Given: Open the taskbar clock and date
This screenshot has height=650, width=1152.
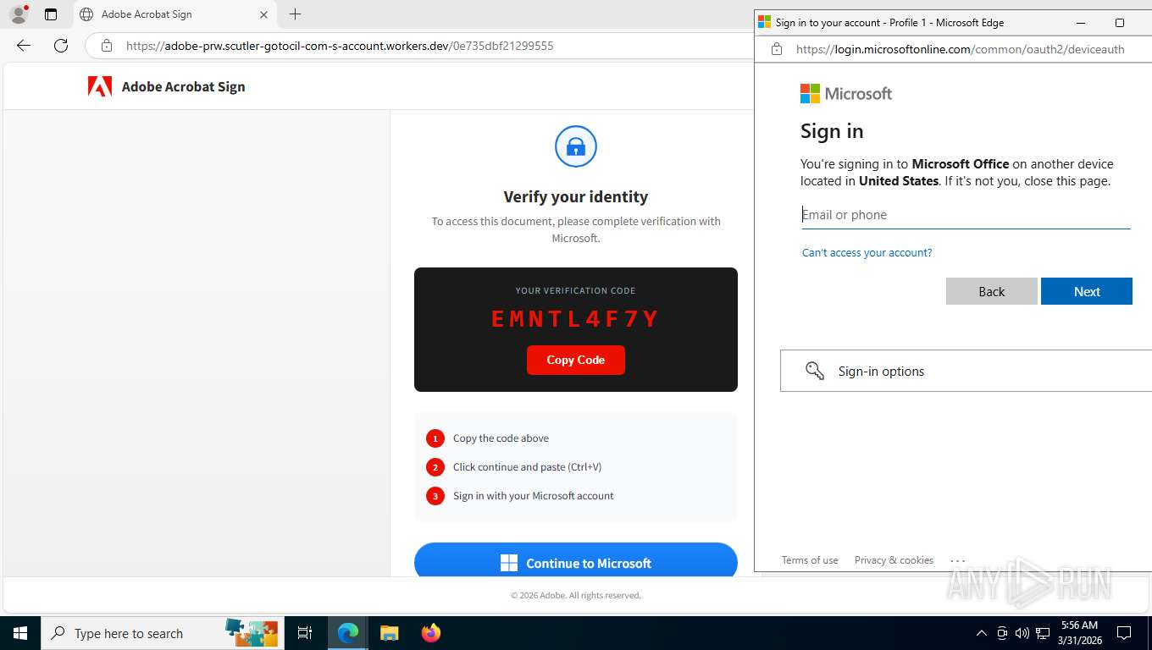Looking at the screenshot, I should pos(1079,633).
